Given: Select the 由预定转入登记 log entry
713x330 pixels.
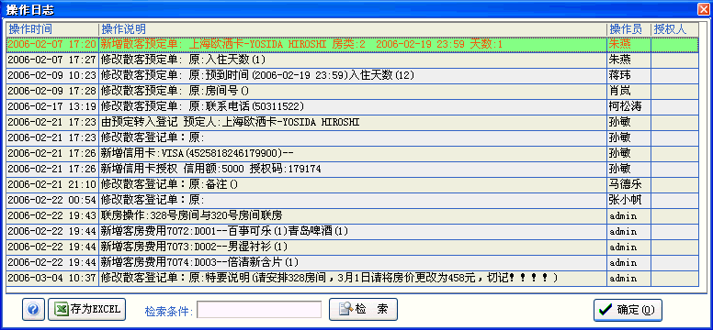Looking at the screenshot, I should [353, 122].
